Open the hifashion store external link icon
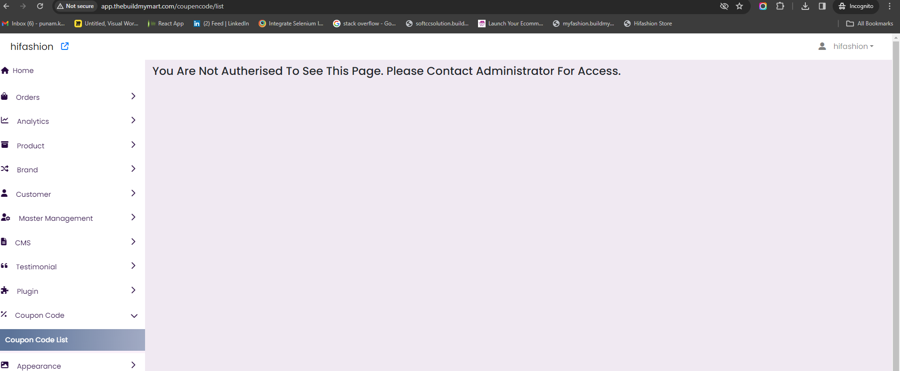This screenshot has height=371, width=900. 65,46
